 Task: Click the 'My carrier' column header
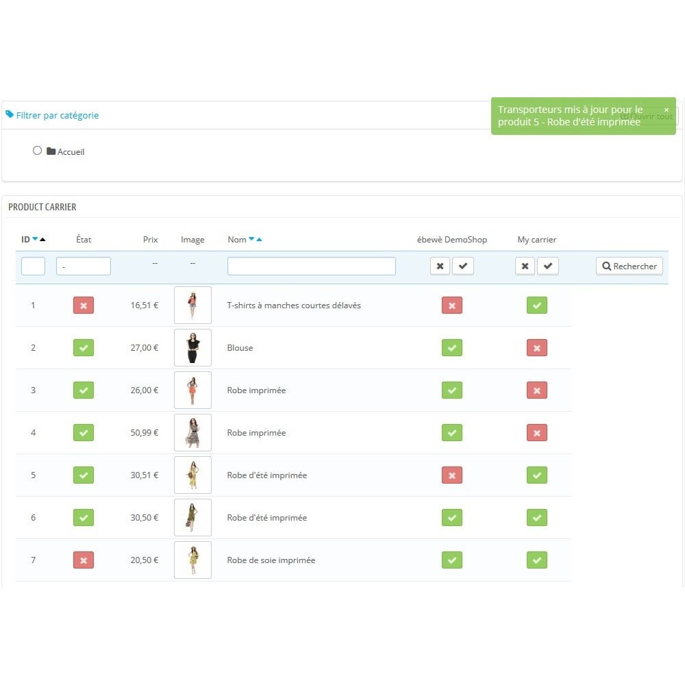point(537,240)
